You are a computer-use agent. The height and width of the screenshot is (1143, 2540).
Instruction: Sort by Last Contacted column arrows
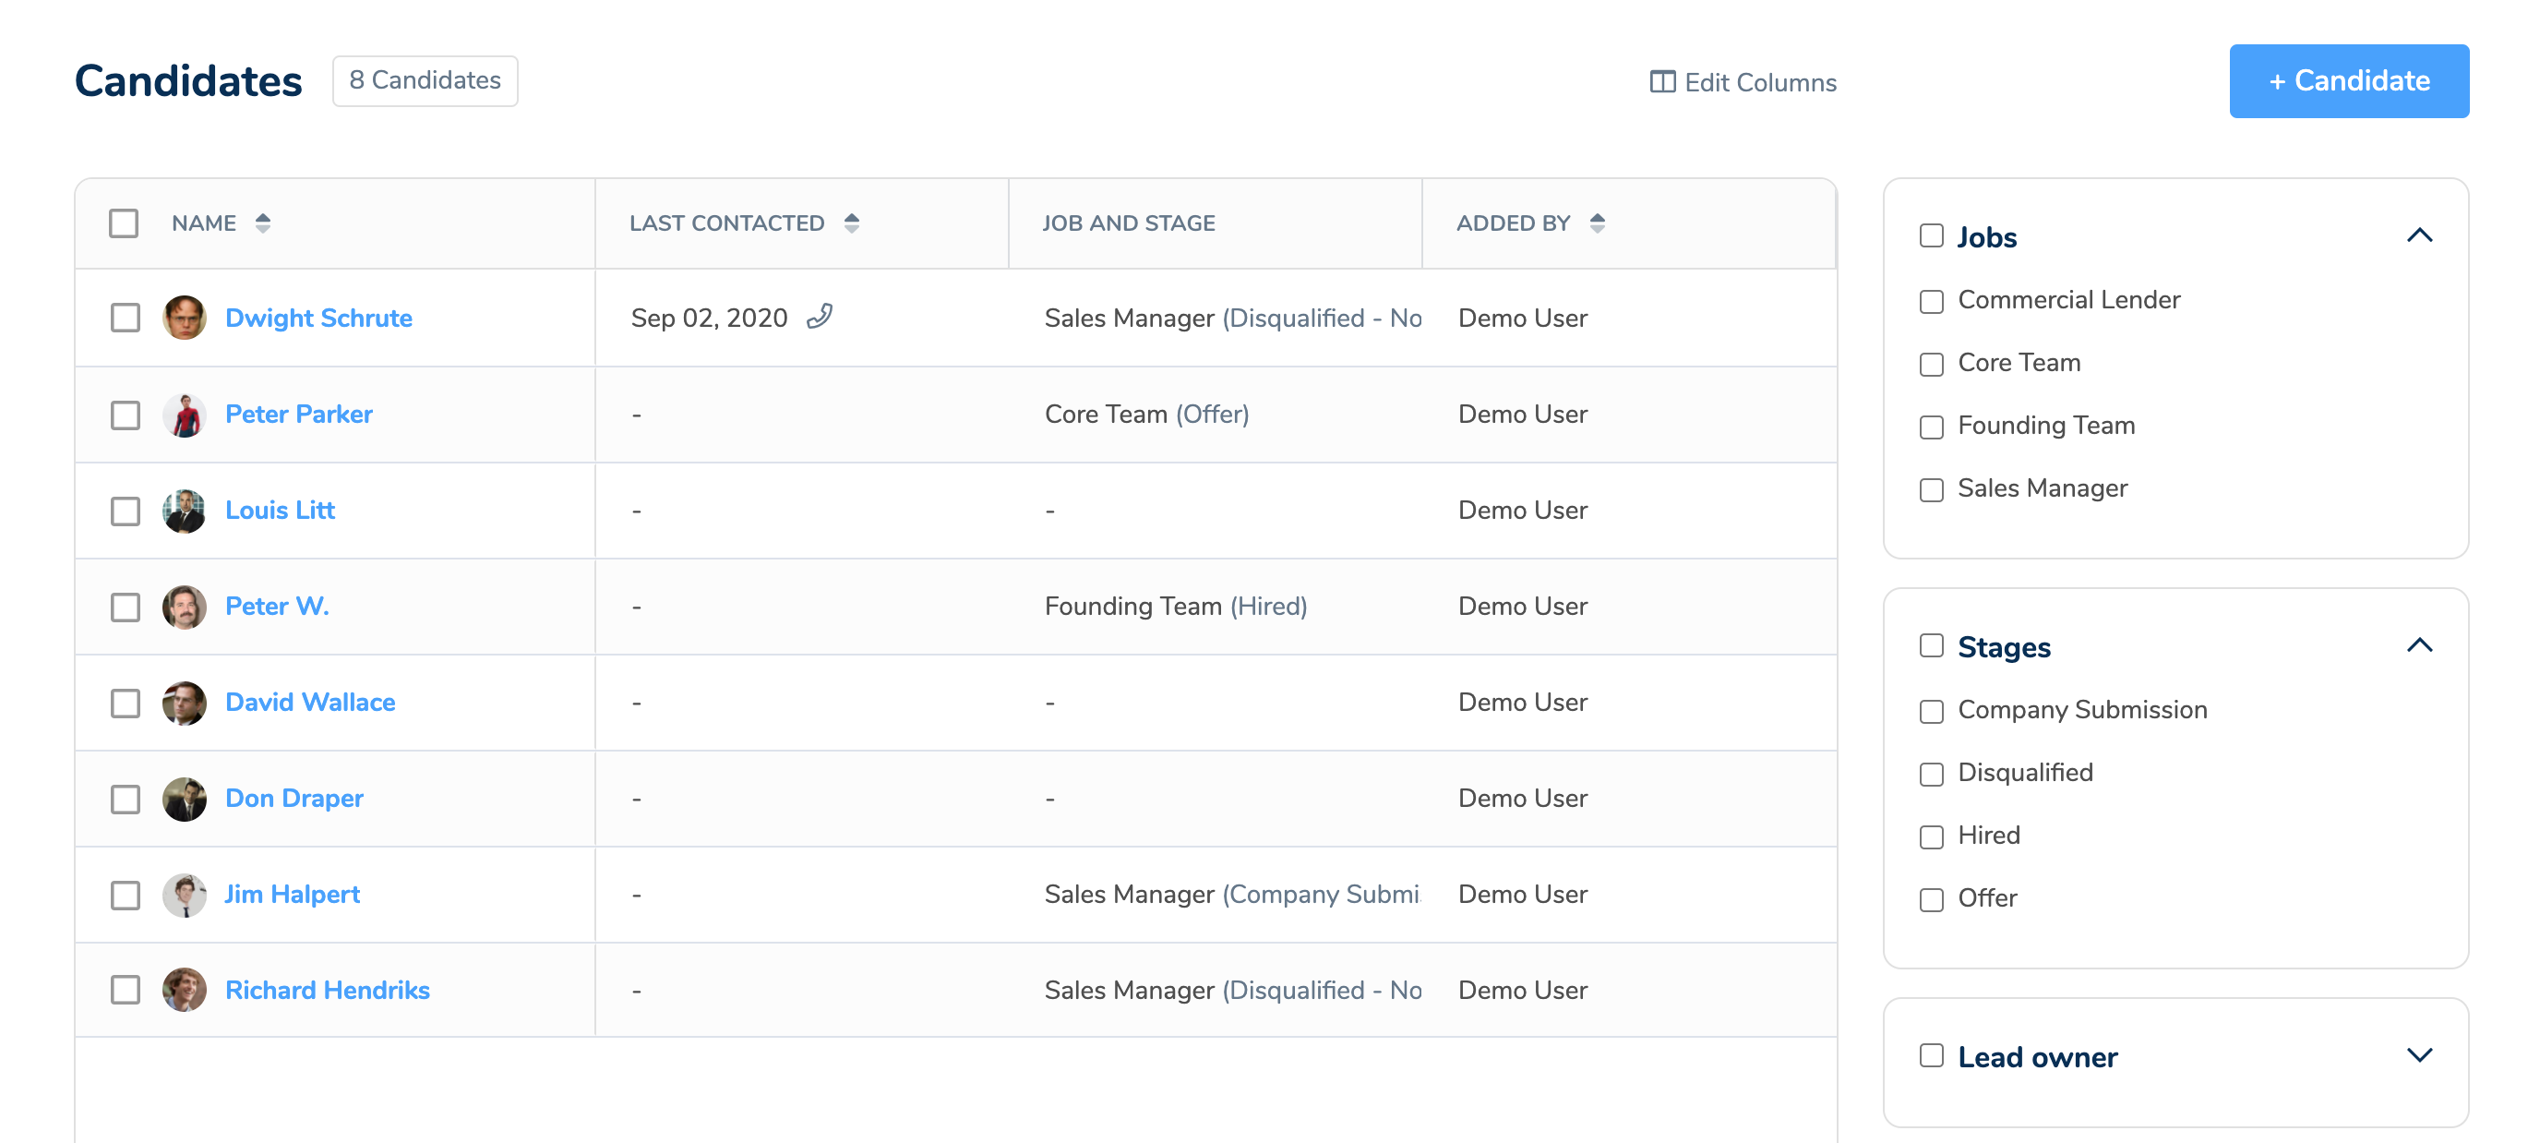coord(852,223)
